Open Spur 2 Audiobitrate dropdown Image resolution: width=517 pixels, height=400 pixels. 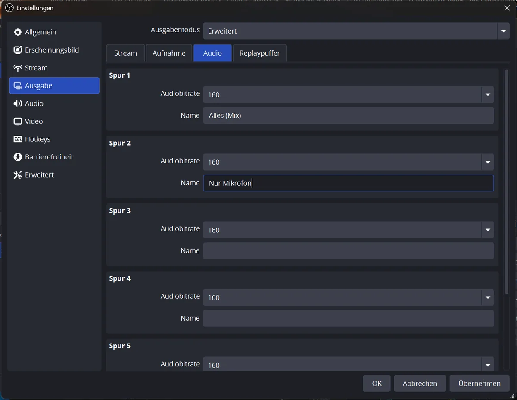coord(349,162)
